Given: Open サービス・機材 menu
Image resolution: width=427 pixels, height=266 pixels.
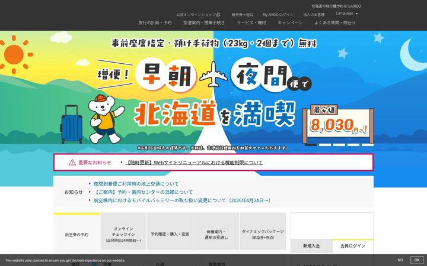Looking at the screenshot, I should [x=251, y=23].
